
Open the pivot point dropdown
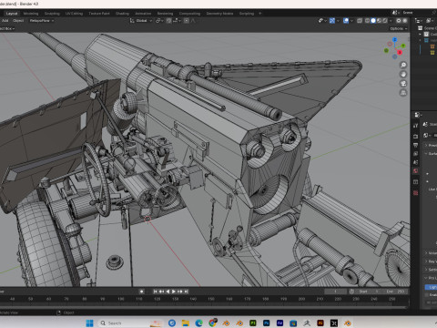click(159, 21)
